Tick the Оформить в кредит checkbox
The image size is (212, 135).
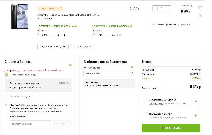coord(146,114)
